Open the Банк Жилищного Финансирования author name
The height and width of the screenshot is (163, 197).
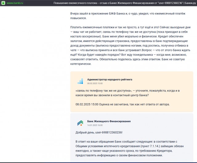pyautogui.click(x=109, y=121)
